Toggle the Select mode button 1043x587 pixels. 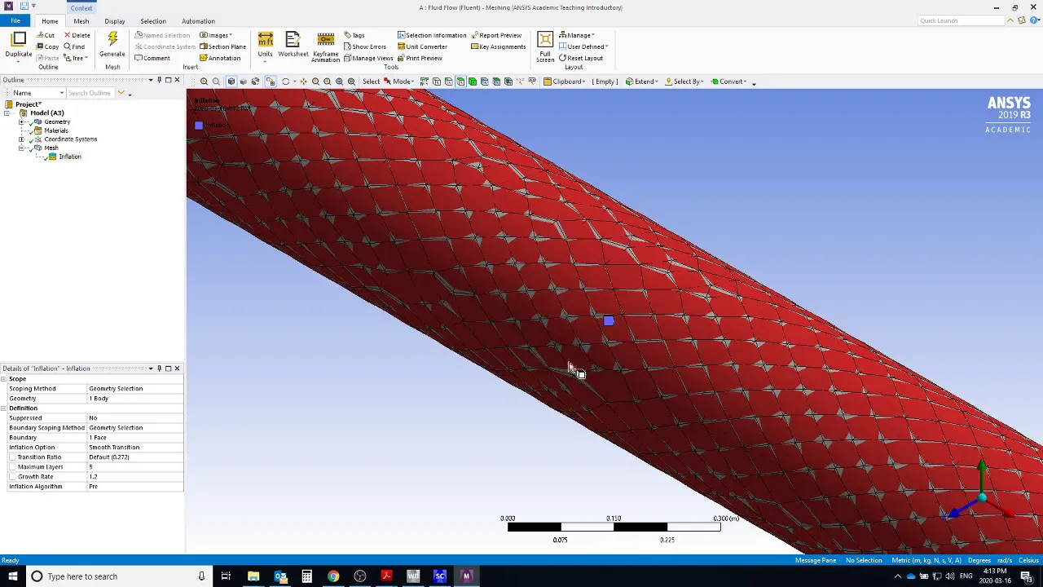point(371,82)
